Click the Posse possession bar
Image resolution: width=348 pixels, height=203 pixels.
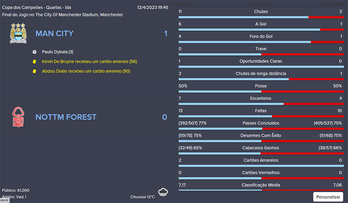[261, 92]
